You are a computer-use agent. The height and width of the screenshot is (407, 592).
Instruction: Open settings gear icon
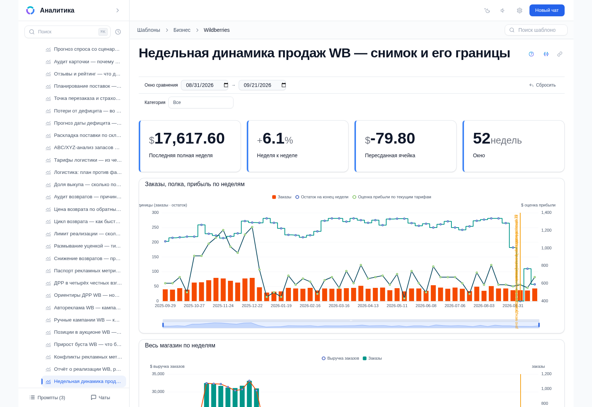519,10
